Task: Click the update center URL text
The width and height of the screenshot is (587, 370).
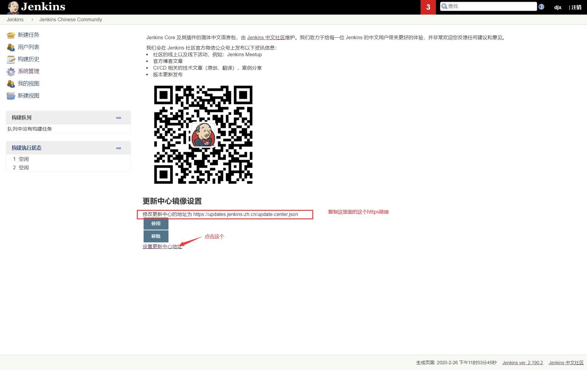Action: (246, 214)
